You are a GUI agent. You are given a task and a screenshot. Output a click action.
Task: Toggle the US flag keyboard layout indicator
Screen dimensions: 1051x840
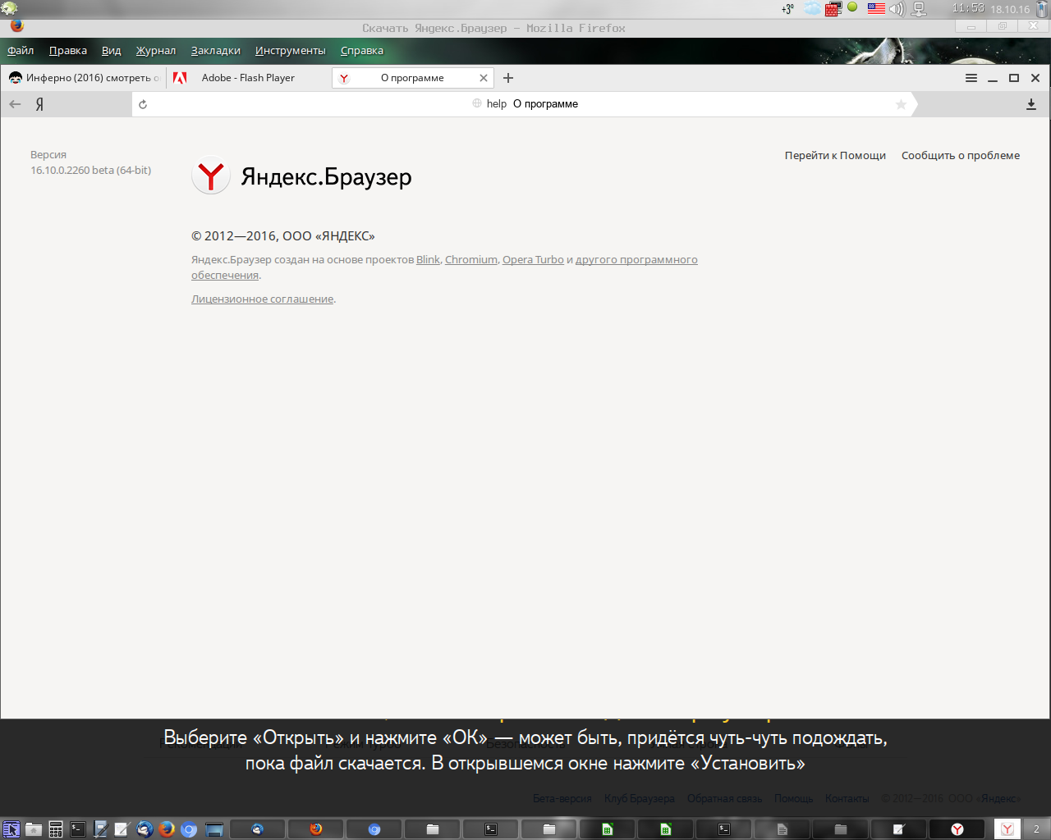(x=876, y=9)
